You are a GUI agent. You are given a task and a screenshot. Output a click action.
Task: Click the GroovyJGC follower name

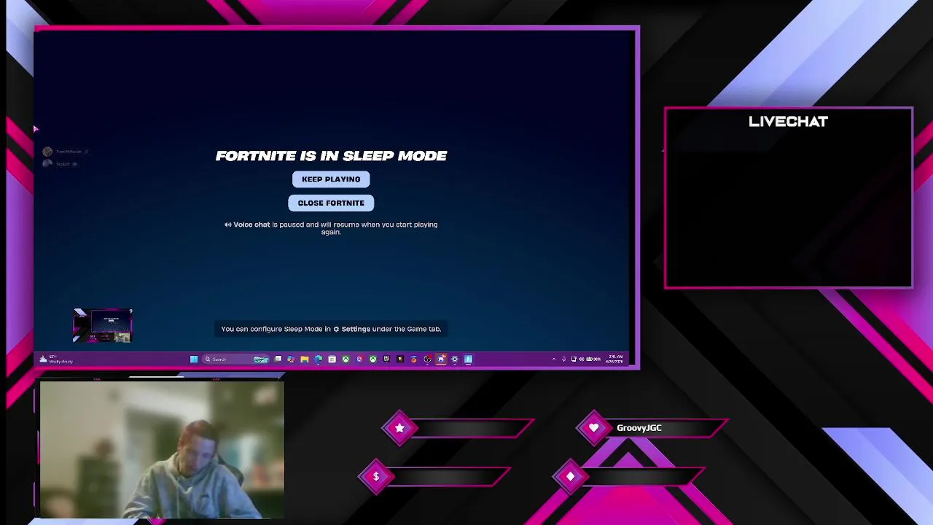pos(639,428)
